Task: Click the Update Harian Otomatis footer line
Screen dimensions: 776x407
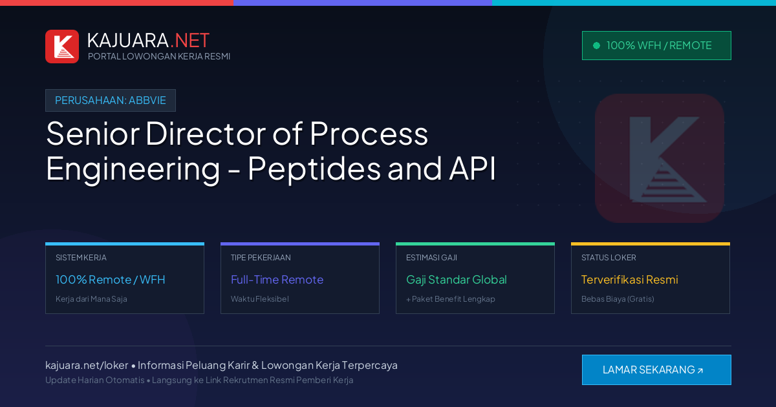Action: click(199, 380)
